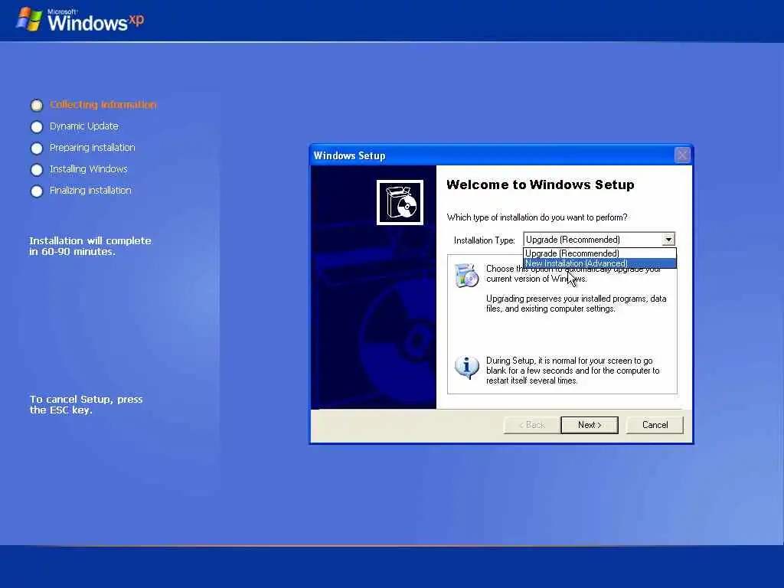Close the Windows Setup dialog
This screenshot has height=588, width=784.
(682, 155)
